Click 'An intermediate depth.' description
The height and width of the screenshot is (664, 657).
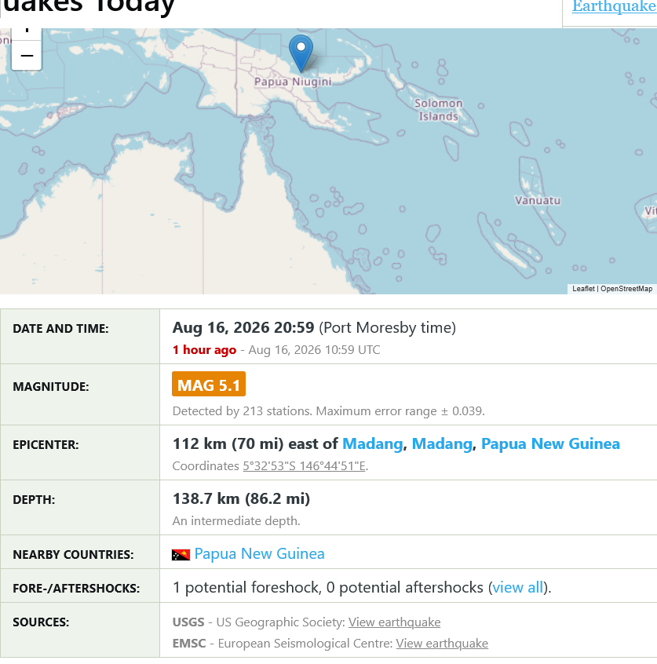pos(236,521)
